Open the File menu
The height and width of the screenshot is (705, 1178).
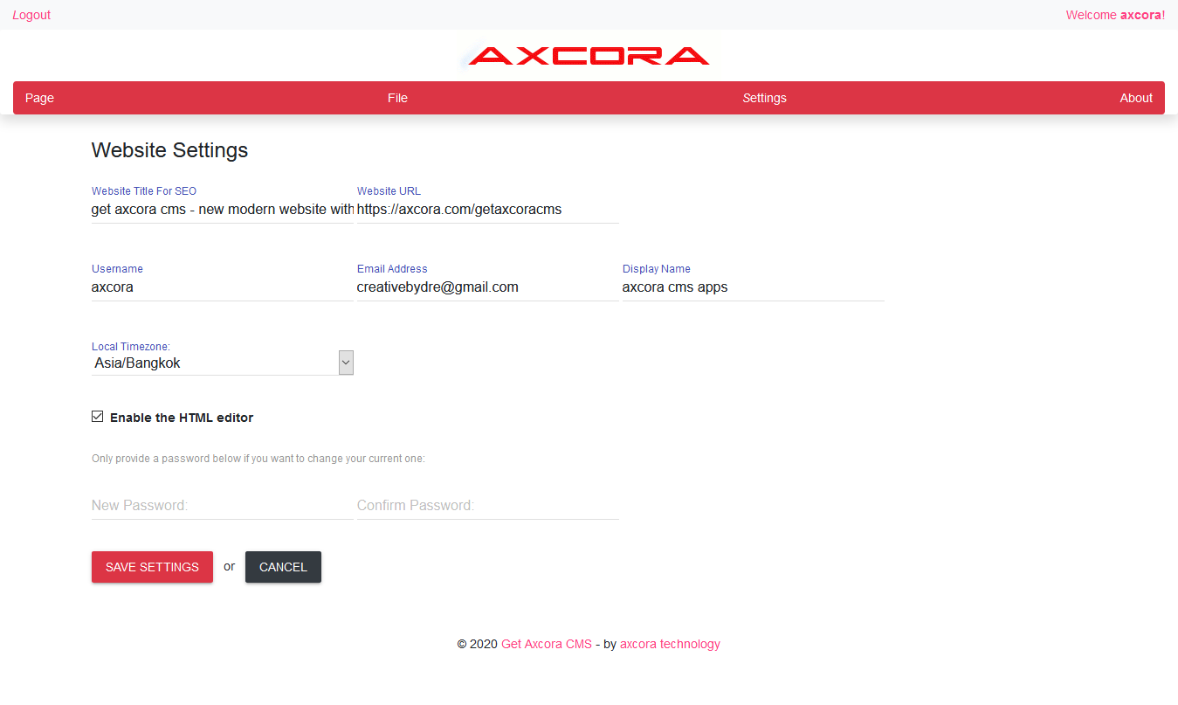coord(397,98)
